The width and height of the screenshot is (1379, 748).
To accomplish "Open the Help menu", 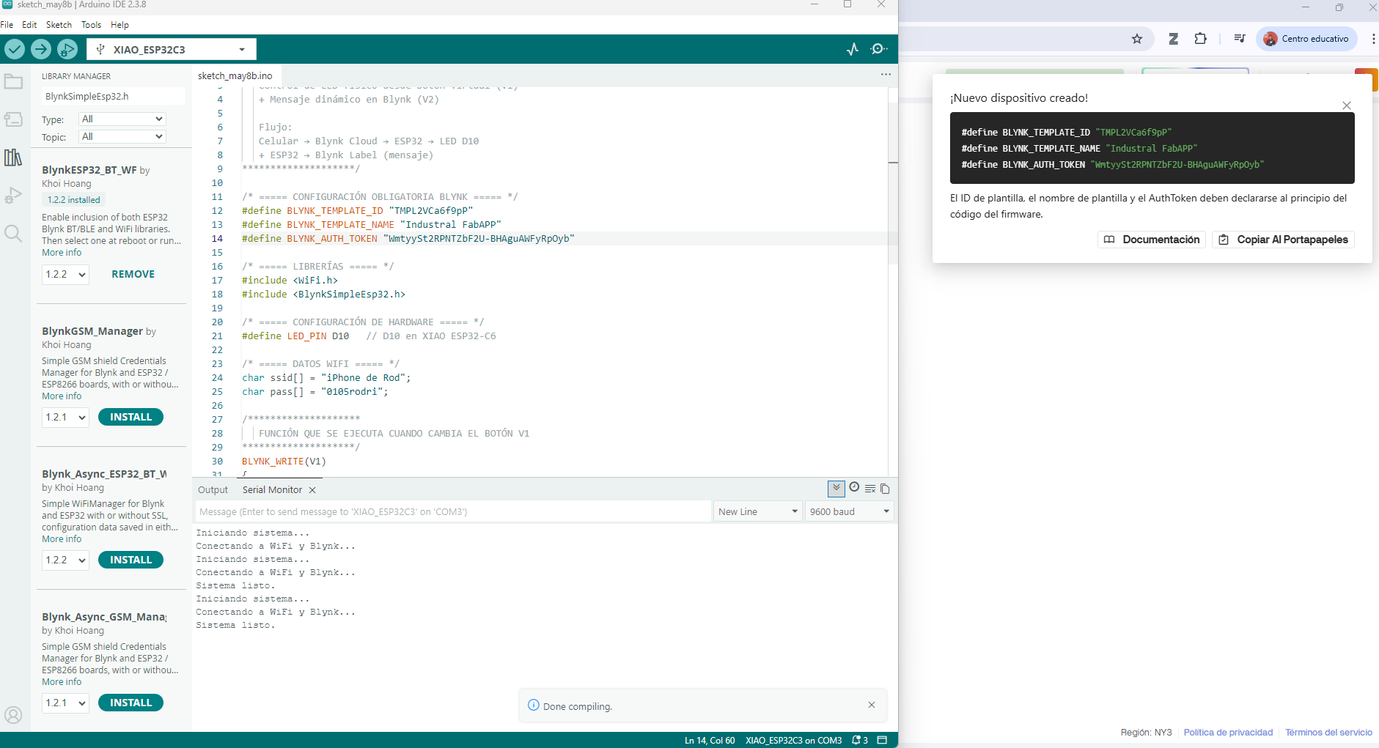I will click(119, 24).
